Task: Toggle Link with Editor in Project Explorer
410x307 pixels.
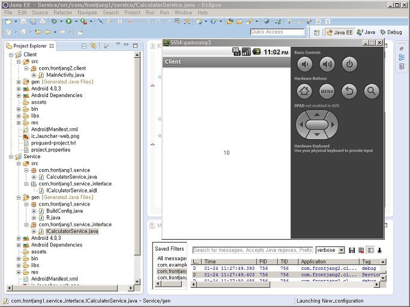Action: pyautogui.click(x=93, y=46)
